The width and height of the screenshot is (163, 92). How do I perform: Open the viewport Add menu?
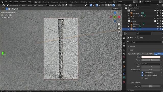35,5
